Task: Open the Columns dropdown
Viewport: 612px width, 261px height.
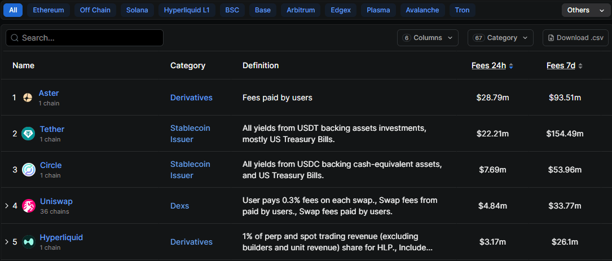Action: point(428,38)
